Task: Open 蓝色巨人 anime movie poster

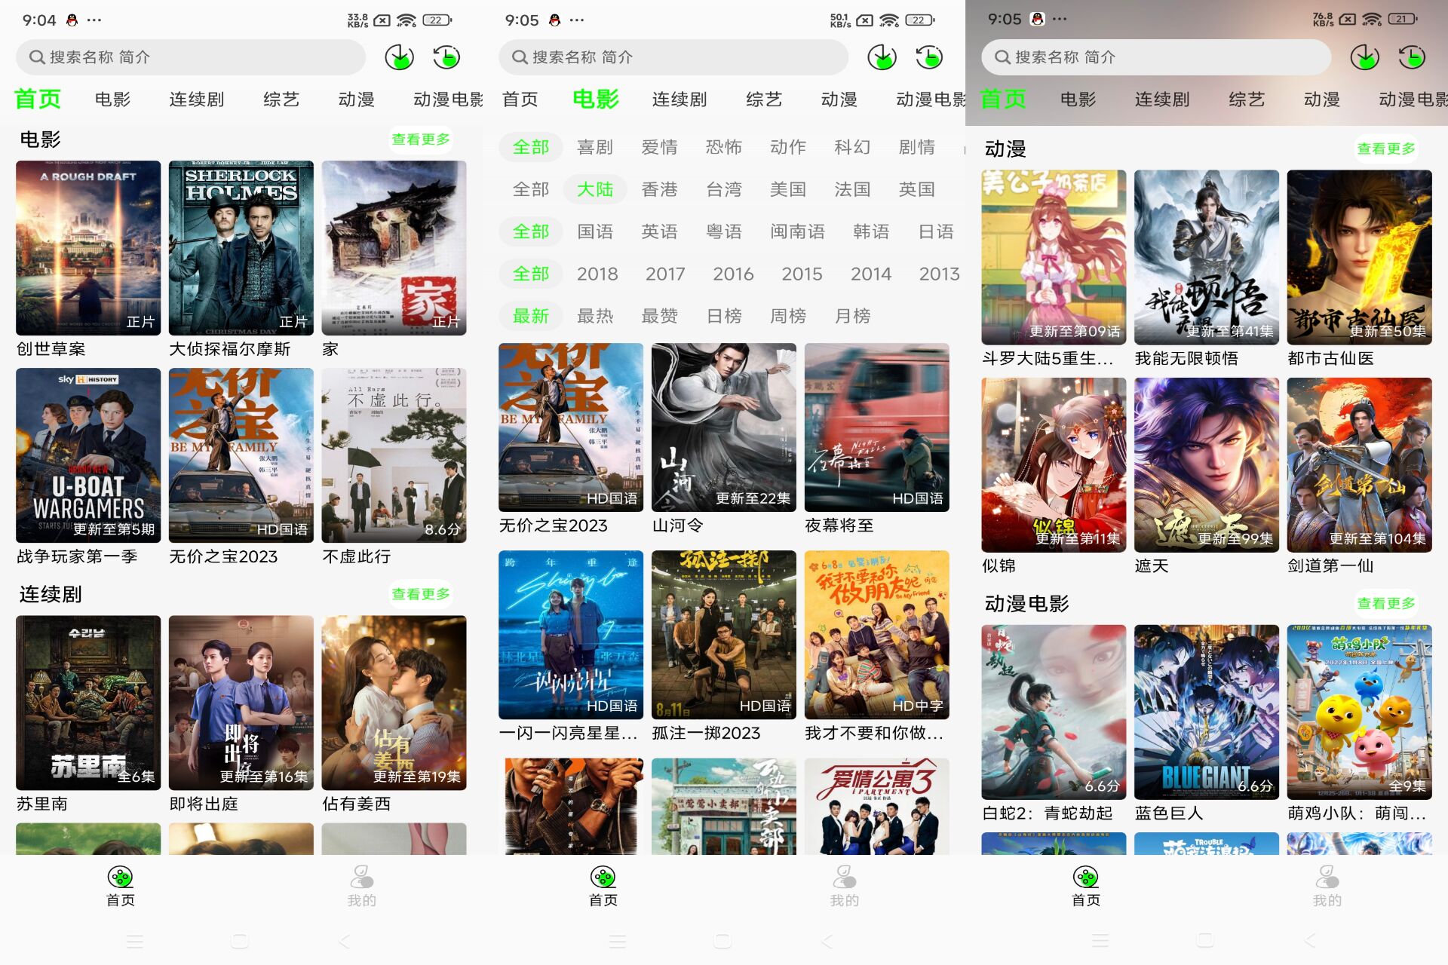Action: tap(1207, 712)
